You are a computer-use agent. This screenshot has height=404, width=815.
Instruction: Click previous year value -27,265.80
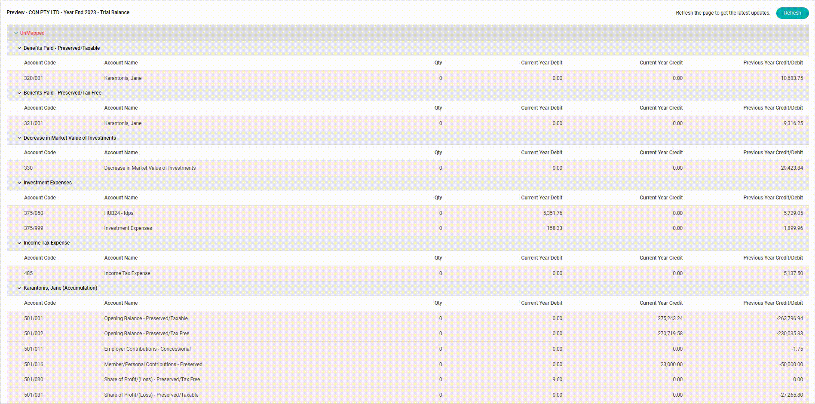[x=791, y=395]
